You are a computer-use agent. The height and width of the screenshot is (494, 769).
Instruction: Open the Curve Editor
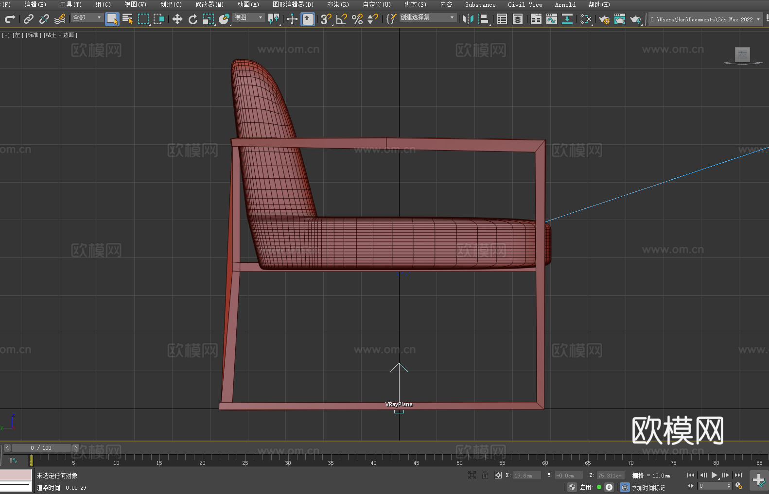[x=552, y=19]
